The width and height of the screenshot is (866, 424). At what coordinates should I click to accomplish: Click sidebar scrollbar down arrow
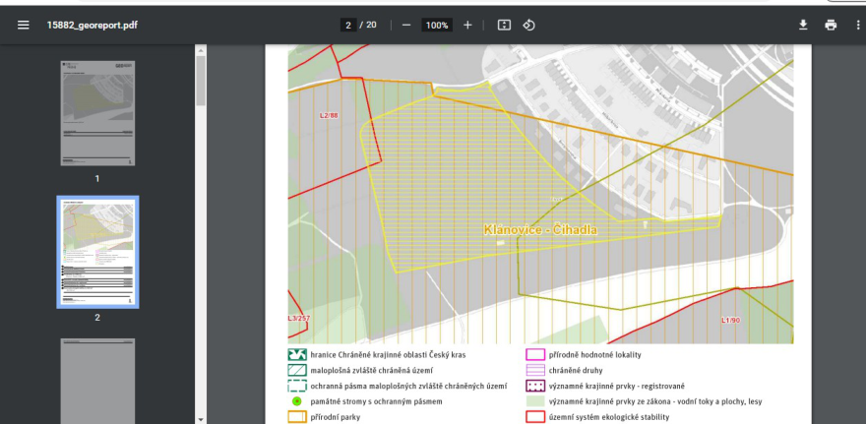coord(201,419)
